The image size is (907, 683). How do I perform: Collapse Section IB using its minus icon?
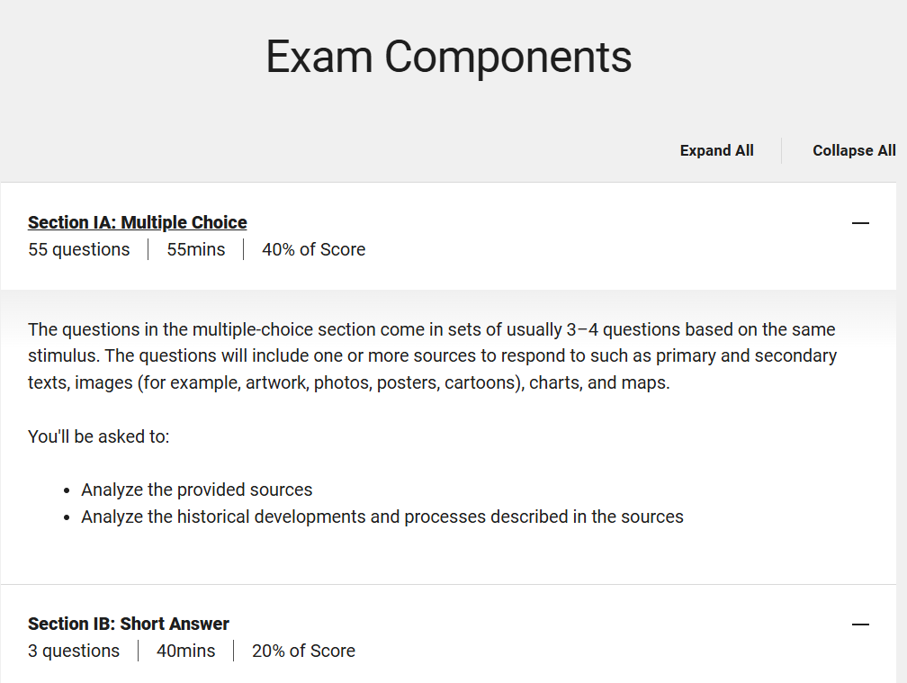point(860,625)
